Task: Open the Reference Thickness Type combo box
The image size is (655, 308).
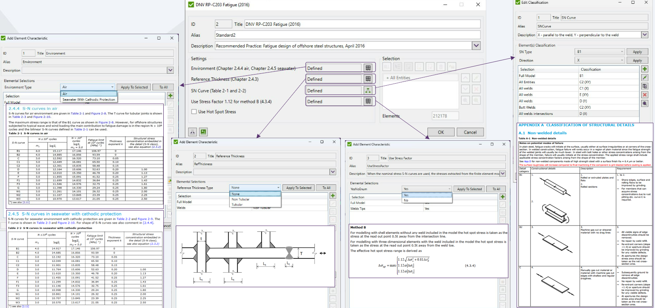Action: 255,188
